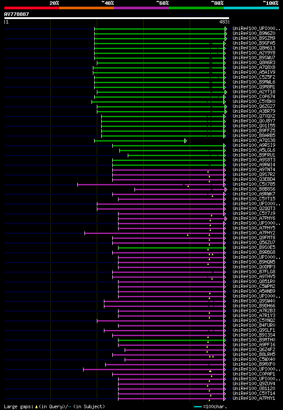Click the red 20% identity legend segment
This screenshot has height=410, width=283.
32,8
